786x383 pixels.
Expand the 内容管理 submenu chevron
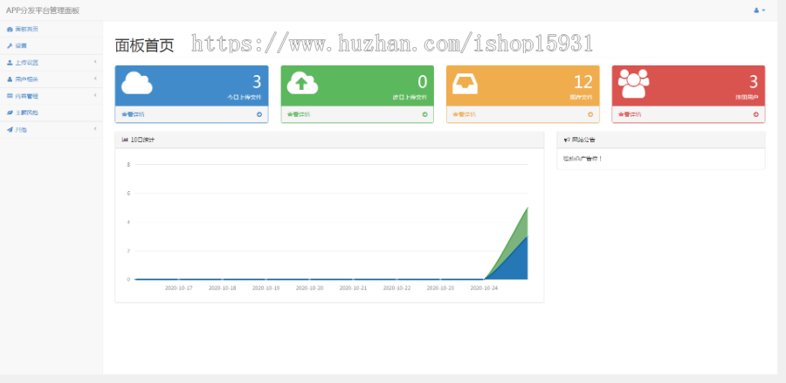95,95
